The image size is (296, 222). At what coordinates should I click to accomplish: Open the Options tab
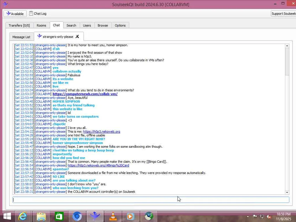click(120, 25)
